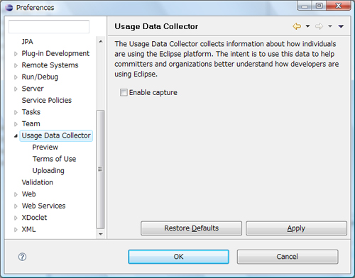Click the back navigation arrow icon
Screen dimensions: 355x278
[x=297, y=26]
